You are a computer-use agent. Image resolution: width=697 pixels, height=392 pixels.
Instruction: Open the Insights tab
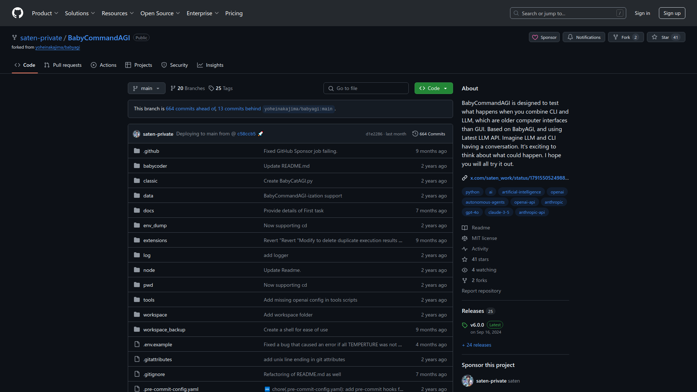pos(210,65)
